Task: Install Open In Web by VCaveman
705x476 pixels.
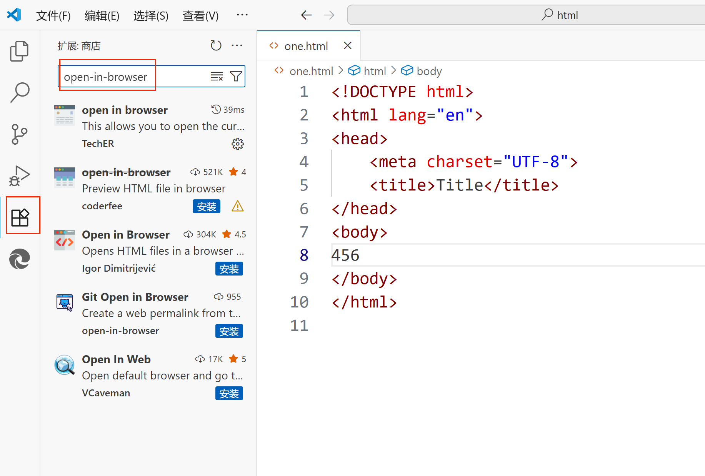Action: [229, 393]
